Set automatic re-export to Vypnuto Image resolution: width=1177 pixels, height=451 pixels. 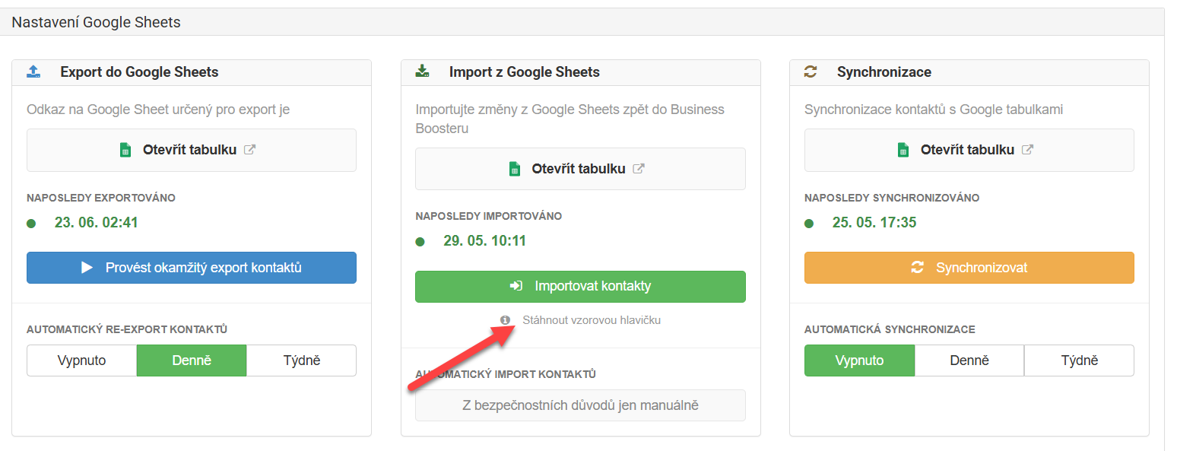82,360
